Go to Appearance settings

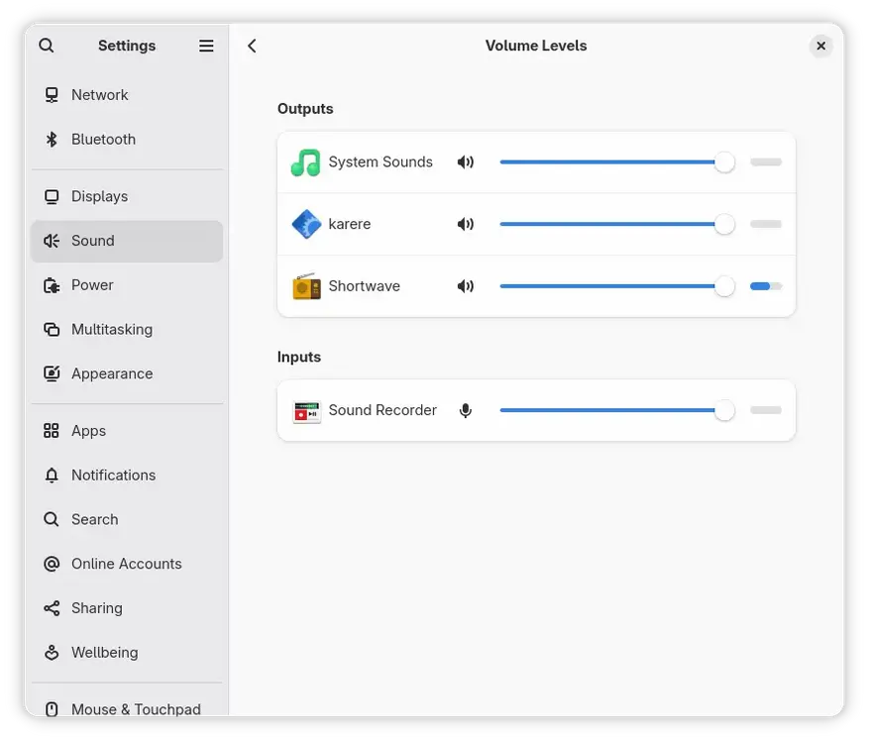(111, 373)
